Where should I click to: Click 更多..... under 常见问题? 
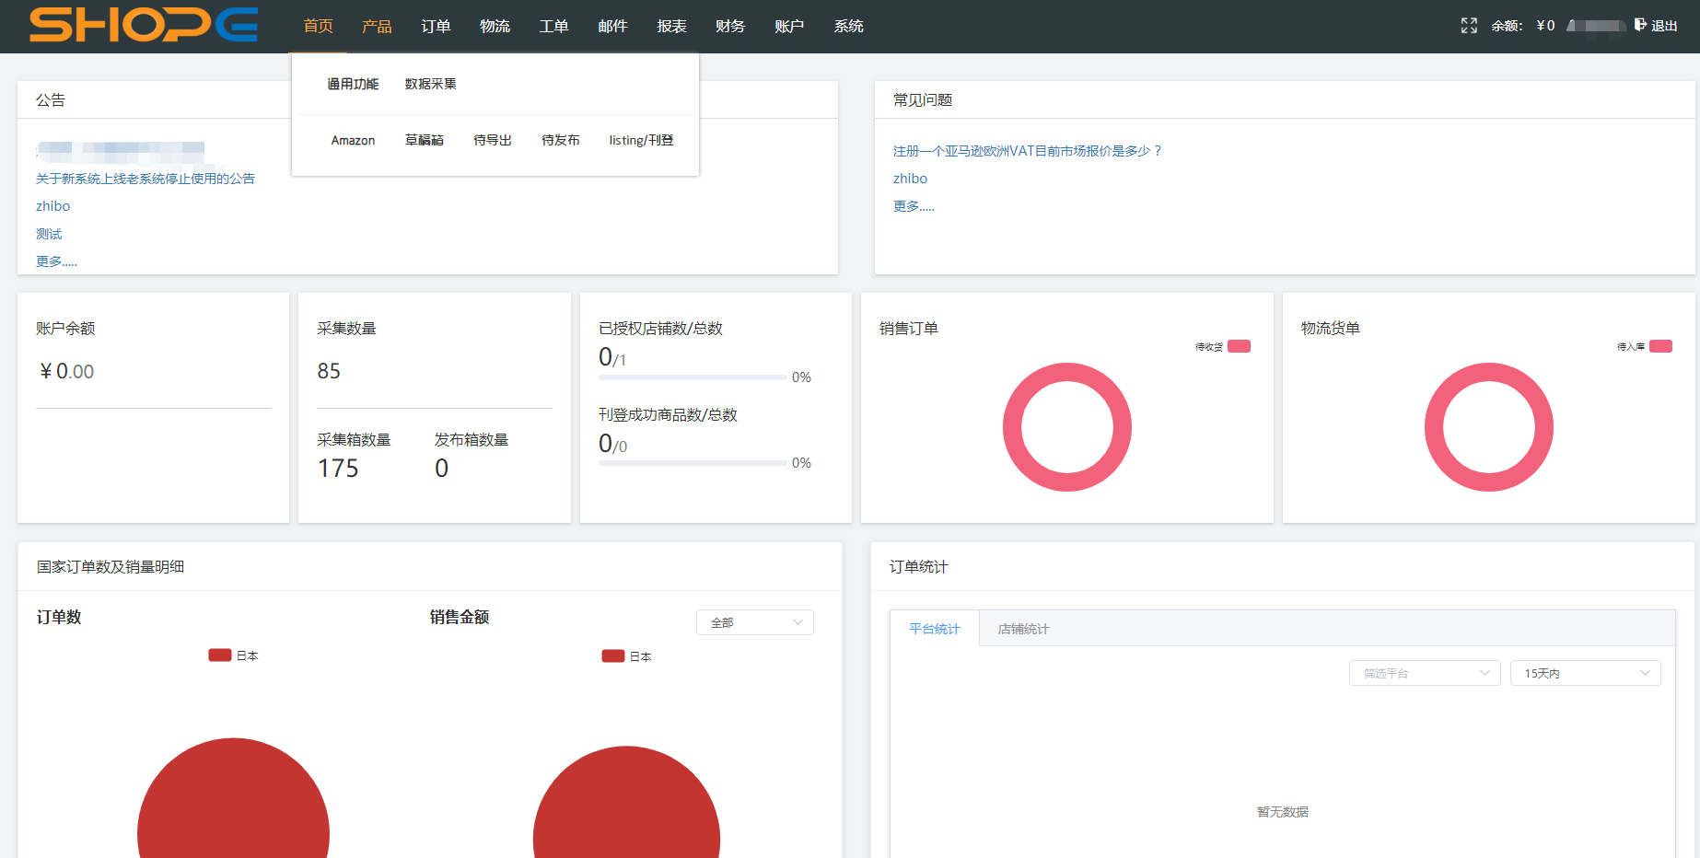(x=914, y=205)
